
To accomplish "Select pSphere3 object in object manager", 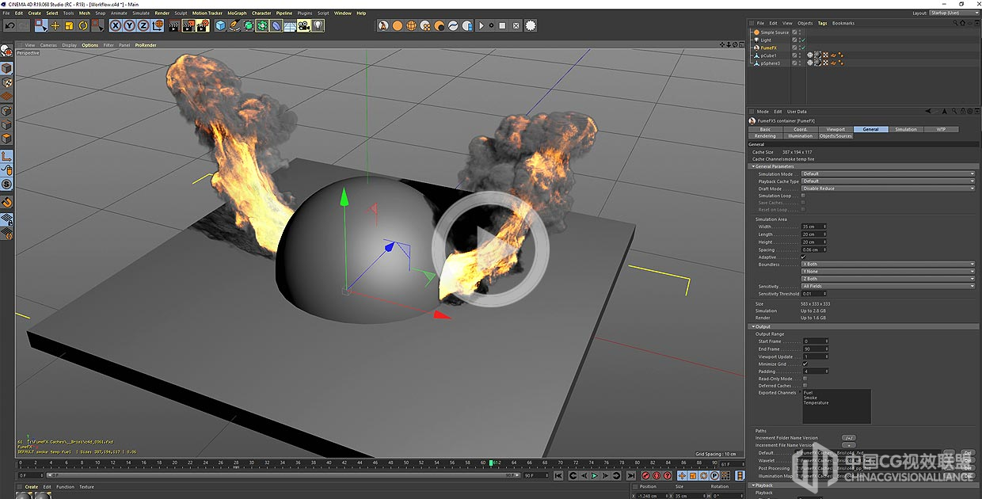I will click(x=770, y=63).
